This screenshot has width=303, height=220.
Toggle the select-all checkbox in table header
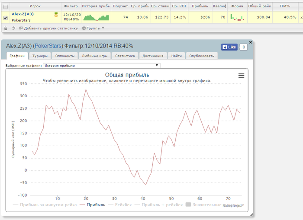coord(6,7)
